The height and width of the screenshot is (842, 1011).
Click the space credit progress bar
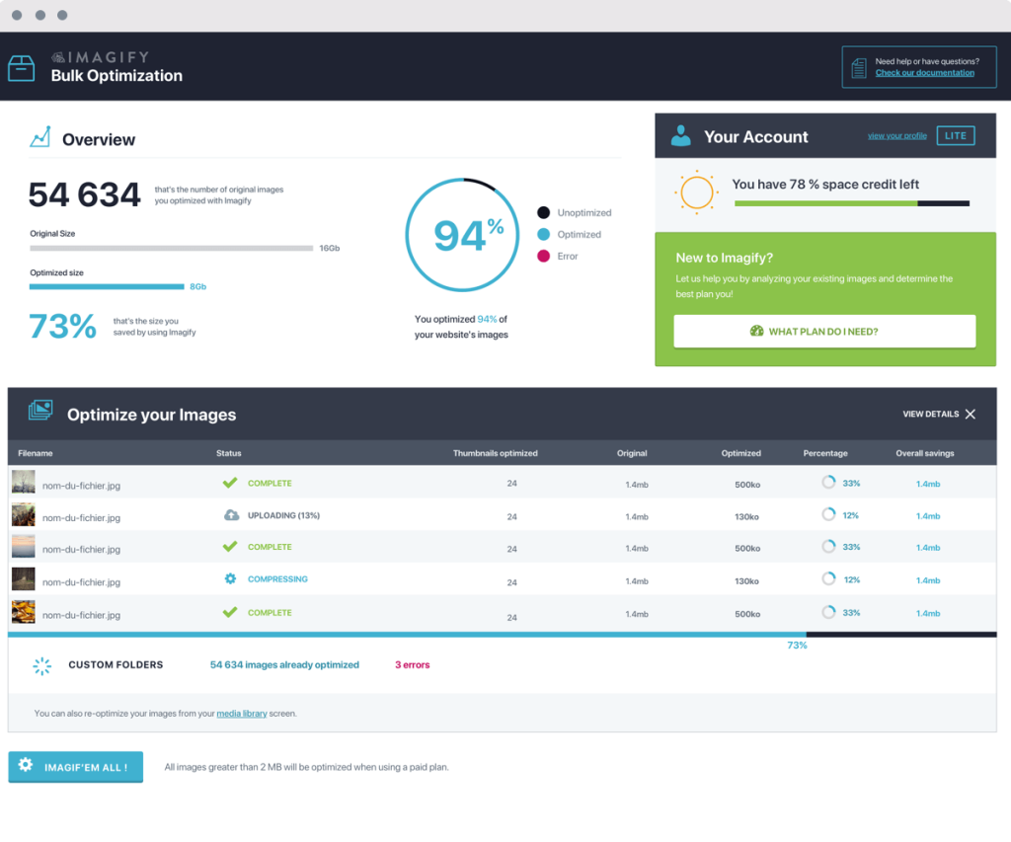tap(851, 203)
